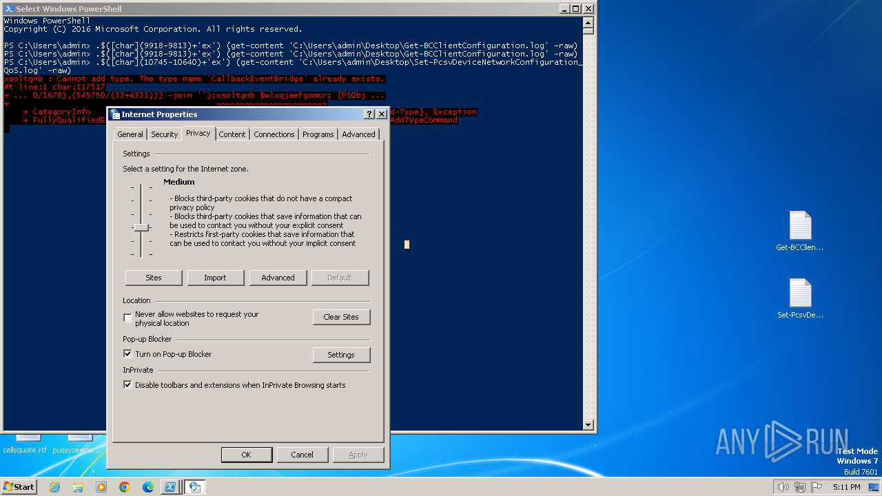Click the taskbar clock showing 5:11 PM

point(846,487)
